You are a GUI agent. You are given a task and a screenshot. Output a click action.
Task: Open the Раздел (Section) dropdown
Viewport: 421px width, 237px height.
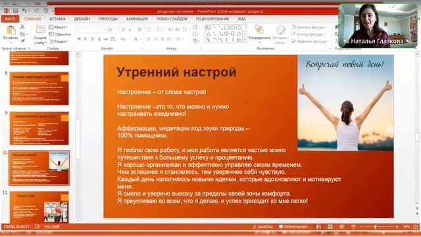click(58, 41)
